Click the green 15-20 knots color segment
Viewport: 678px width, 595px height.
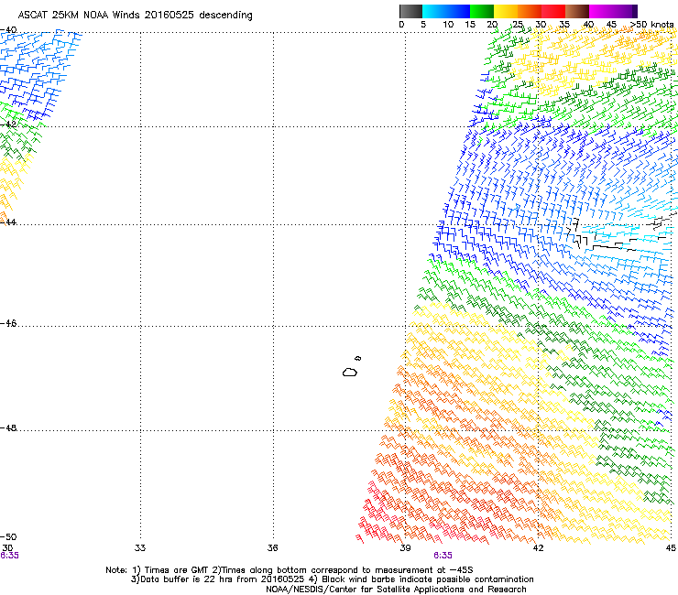(x=482, y=11)
